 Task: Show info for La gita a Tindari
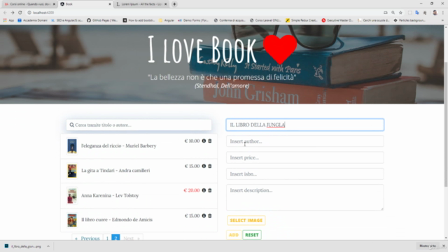click(x=204, y=166)
